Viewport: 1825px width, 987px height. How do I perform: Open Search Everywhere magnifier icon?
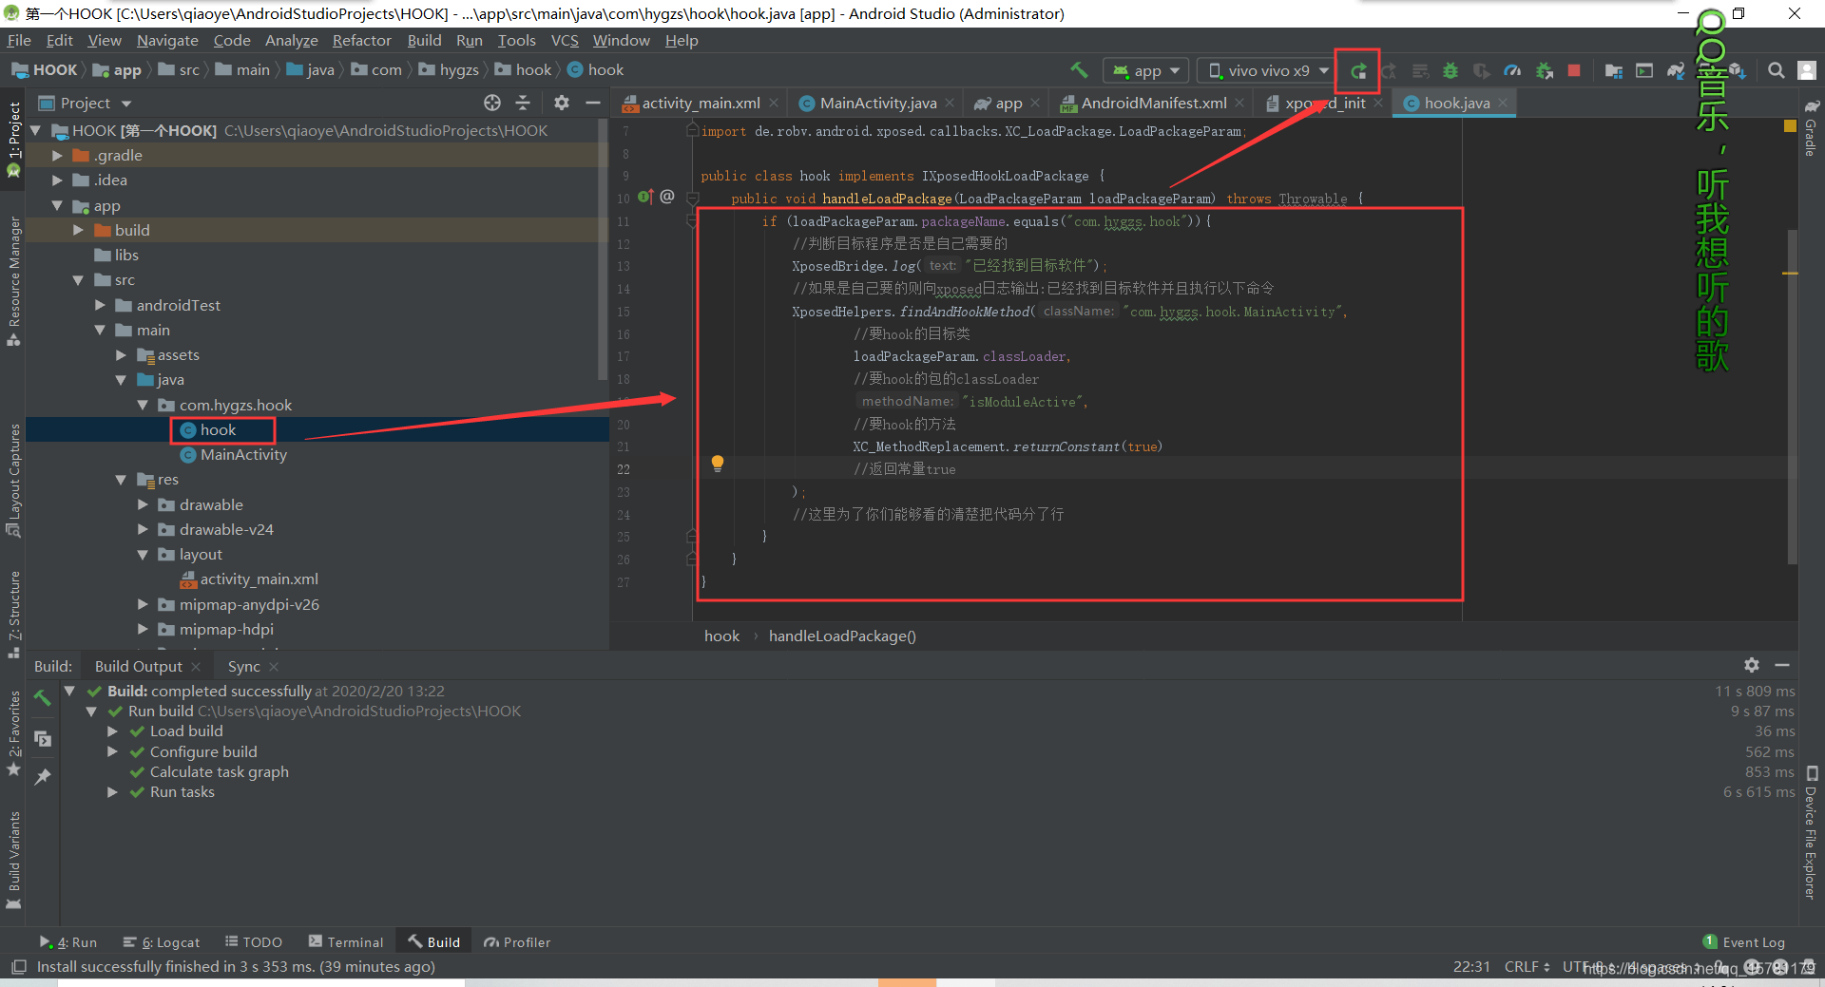click(x=1776, y=70)
